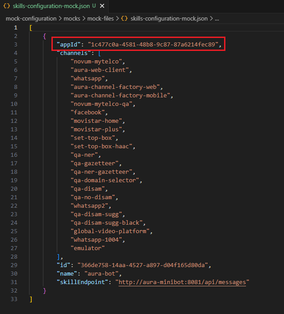
Task: Expand the breadcrumb ellipsis symbol
Action: tap(217, 19)
